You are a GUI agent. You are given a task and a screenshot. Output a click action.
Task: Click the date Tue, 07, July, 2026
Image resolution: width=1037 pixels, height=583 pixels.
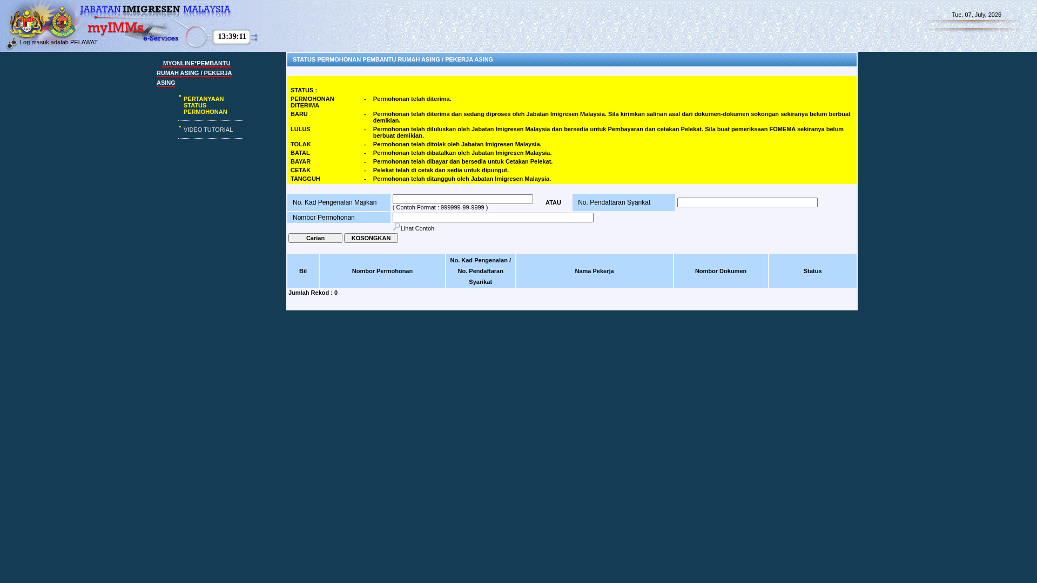click(977, 15)
